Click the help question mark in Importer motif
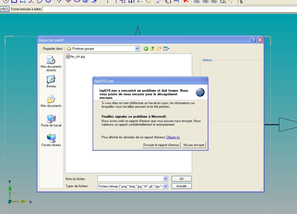297x214 pixels. pyautogui.click(x=254, y=40)
